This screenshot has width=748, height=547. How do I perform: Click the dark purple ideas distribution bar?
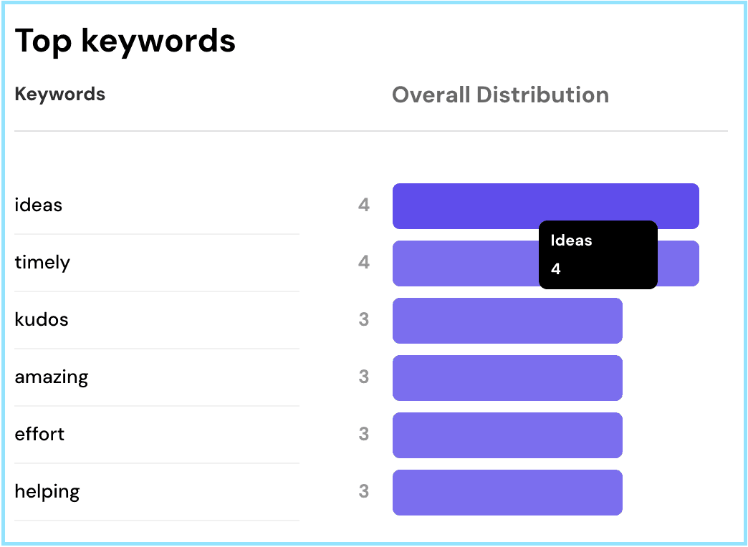click(466, 205)
